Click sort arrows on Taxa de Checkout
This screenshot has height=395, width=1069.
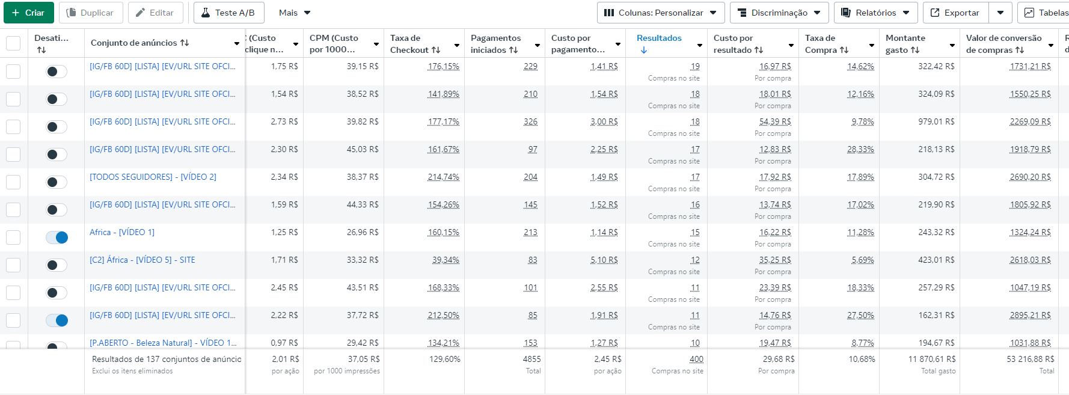[x=436, y=50]
